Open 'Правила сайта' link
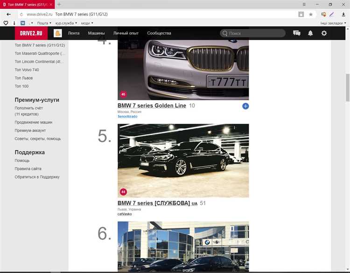The height and width of the screenshot is (273, 350). click(x=28, y=169)
